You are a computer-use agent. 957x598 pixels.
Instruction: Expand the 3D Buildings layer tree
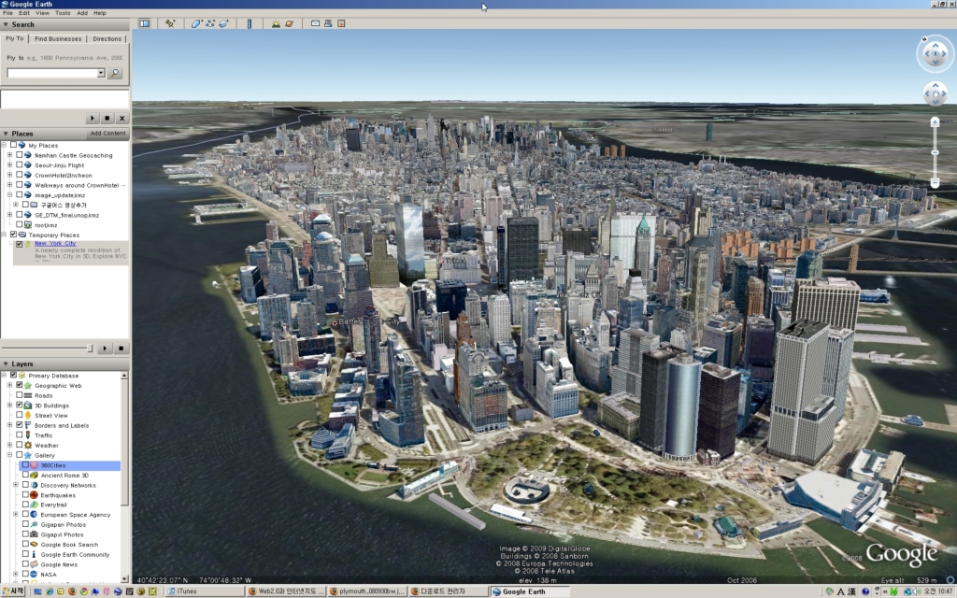point(9,406)
